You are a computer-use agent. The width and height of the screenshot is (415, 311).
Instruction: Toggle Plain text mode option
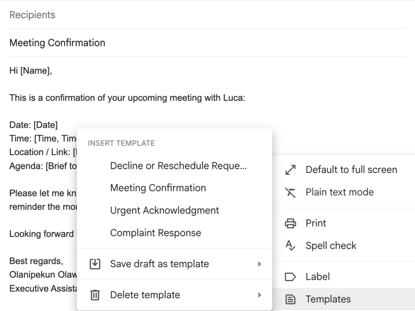(344, 192)
